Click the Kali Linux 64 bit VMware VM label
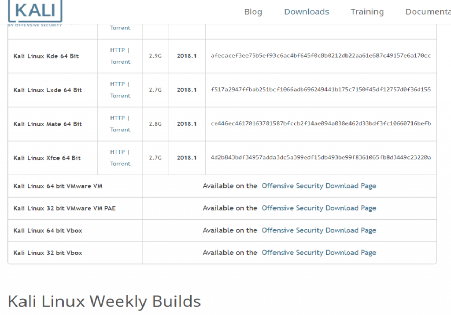Image resolution: width=451 pixels, height=315 pixels. click(58, 186)
